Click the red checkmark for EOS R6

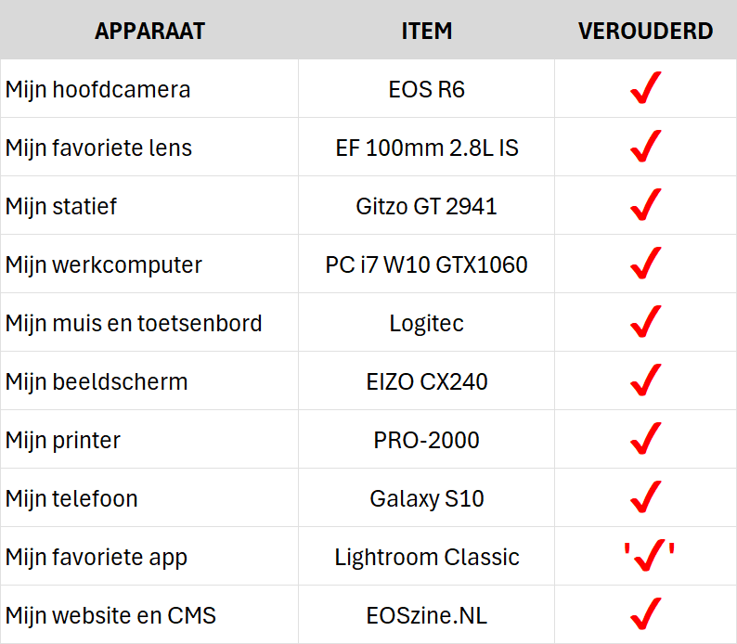point(645,89)
